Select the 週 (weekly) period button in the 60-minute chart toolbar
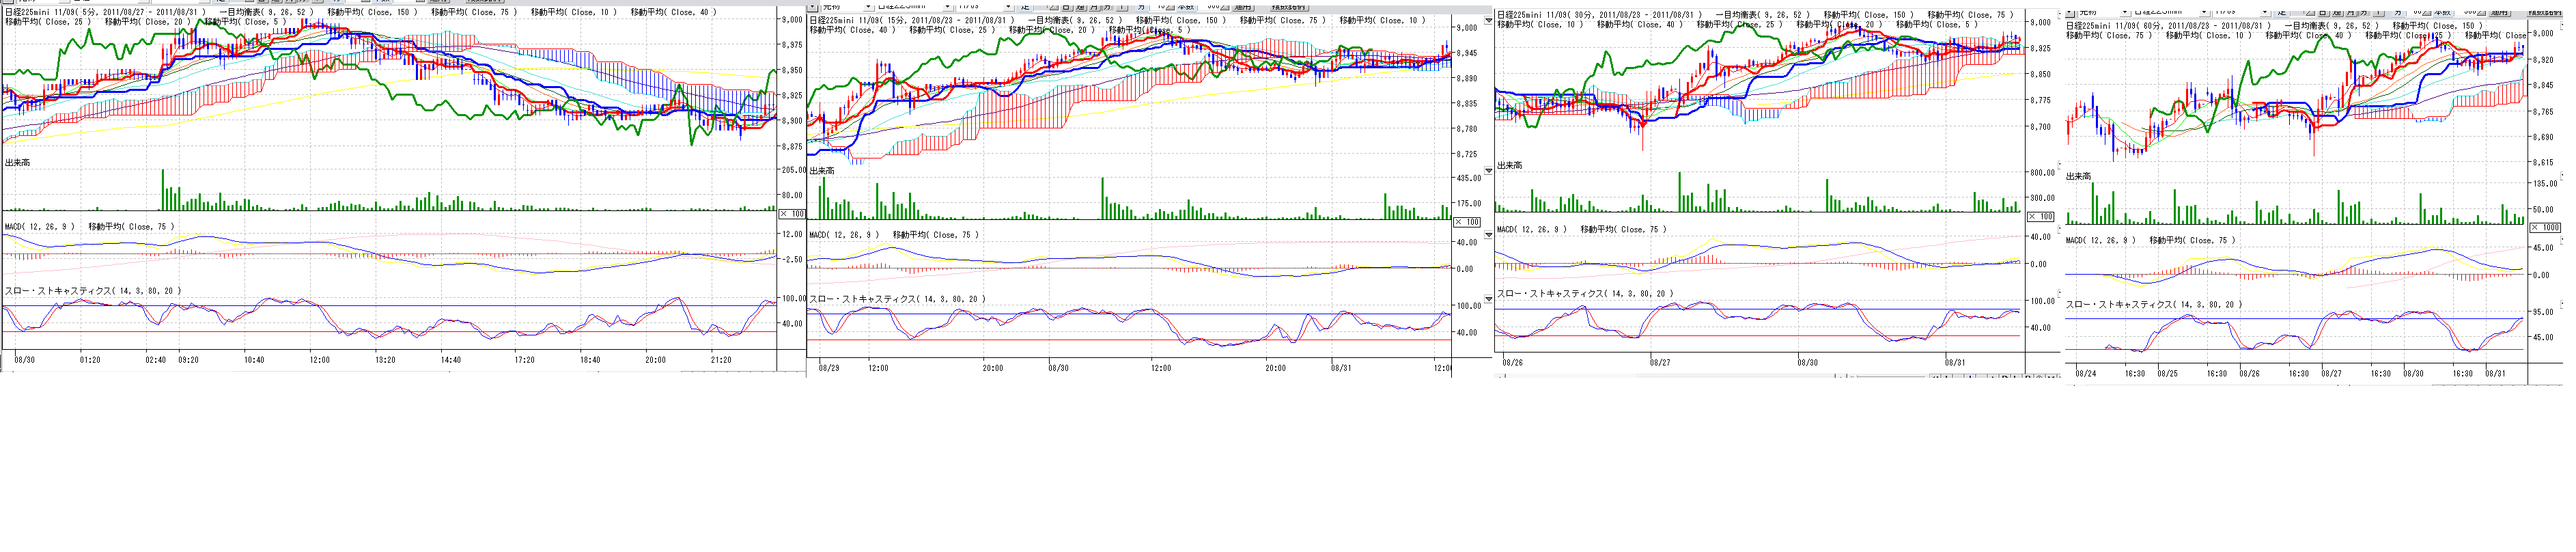The image size is (2576, 552). (x=2339, y=11)
